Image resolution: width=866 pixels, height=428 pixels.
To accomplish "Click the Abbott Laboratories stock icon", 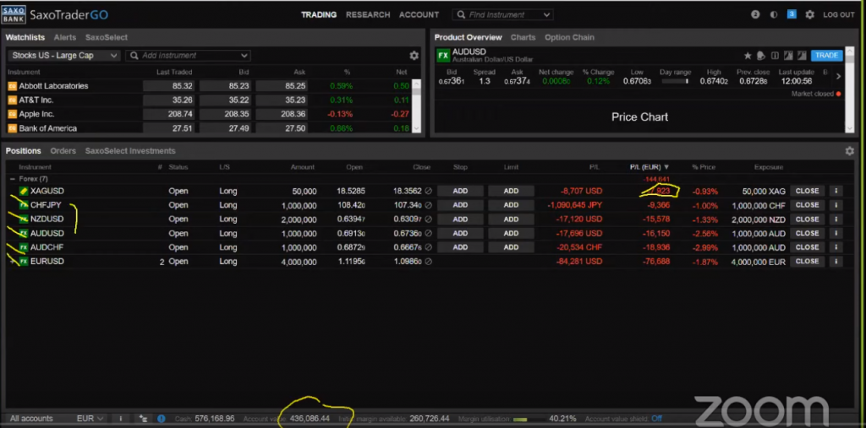I will 12,86.
